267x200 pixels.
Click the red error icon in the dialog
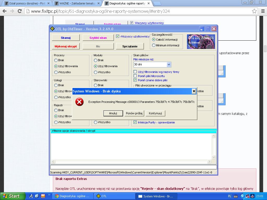coord(79,102)
